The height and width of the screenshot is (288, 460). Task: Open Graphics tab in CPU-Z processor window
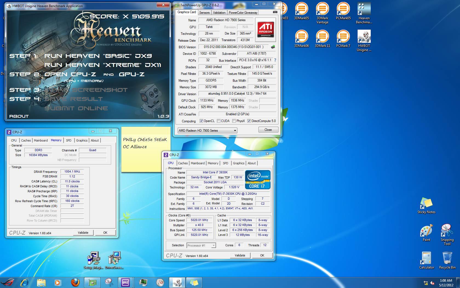(x=238, y=163)
